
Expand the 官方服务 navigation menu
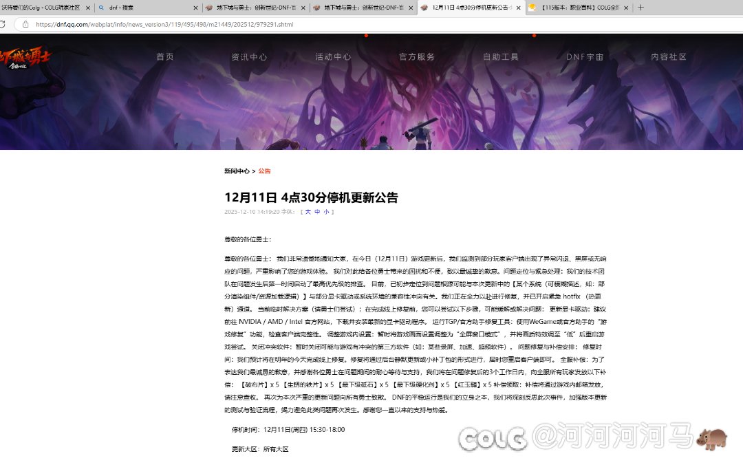(x=417, y=57)
